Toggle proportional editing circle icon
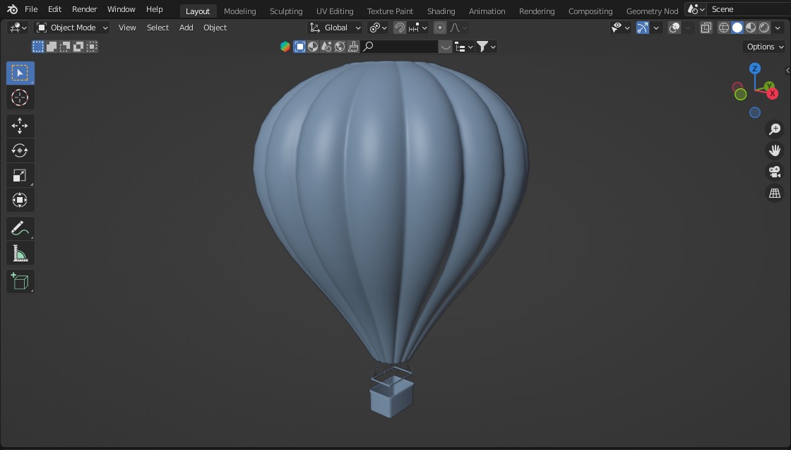Screen dimensions: 791x450 click(440, 28)
